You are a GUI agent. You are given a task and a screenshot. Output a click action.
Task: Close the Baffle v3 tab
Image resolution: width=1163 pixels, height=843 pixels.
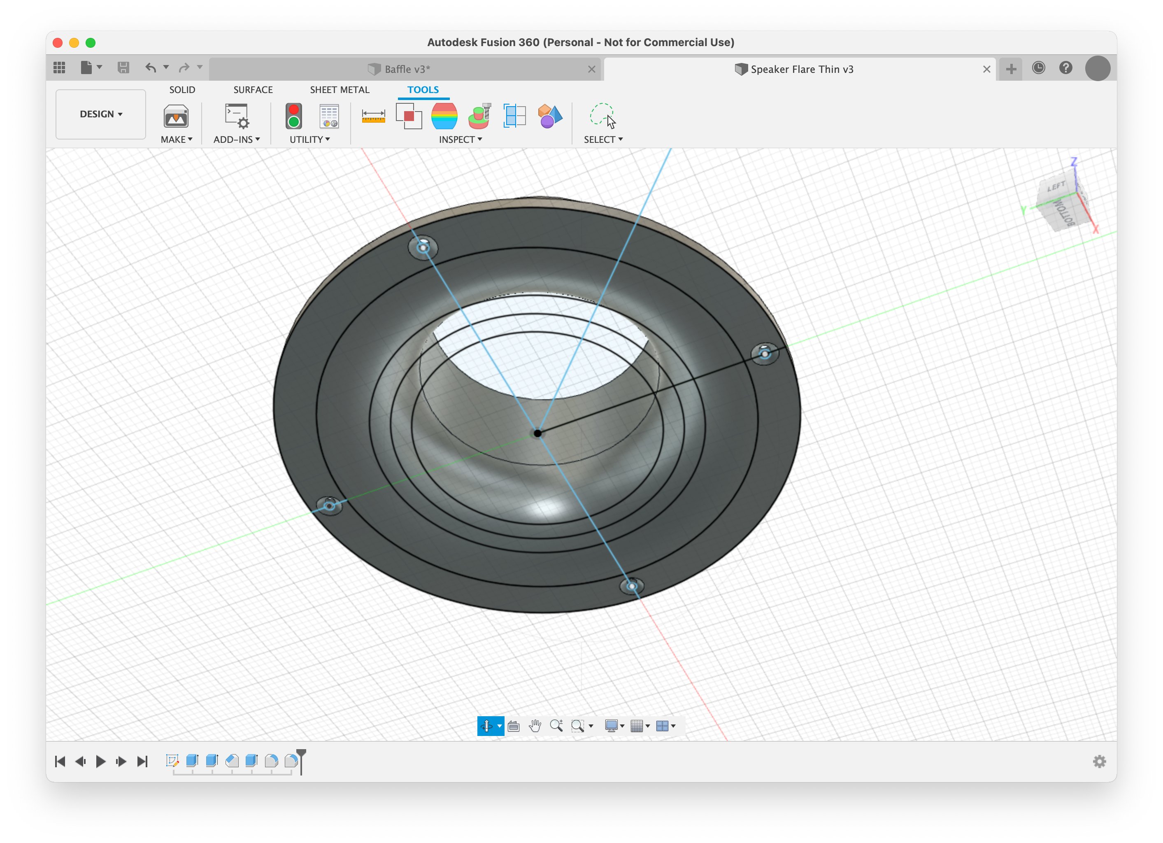coord(592,69)
